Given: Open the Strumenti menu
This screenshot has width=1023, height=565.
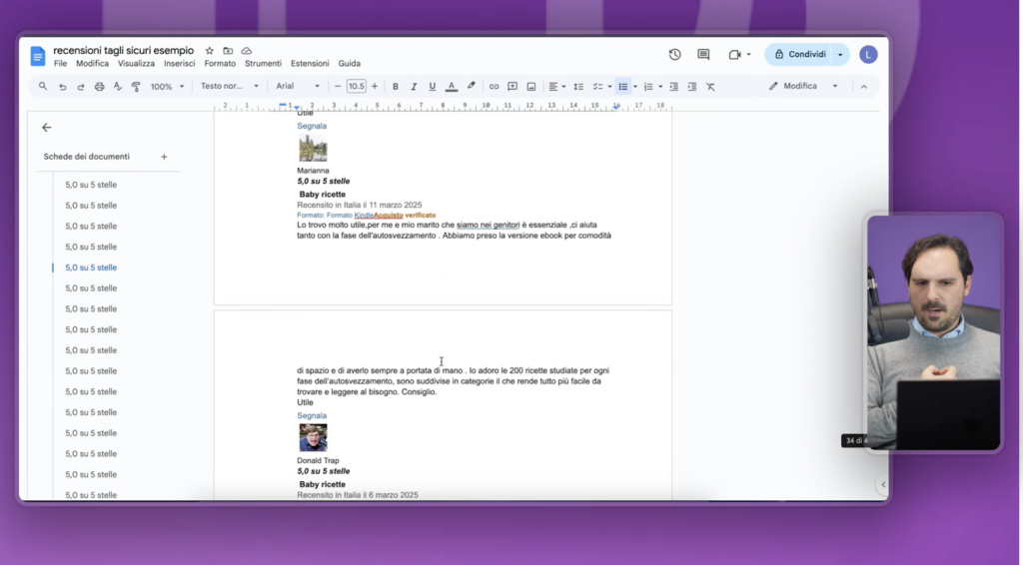Looking at the screenshot, I should tap(263, 63).
